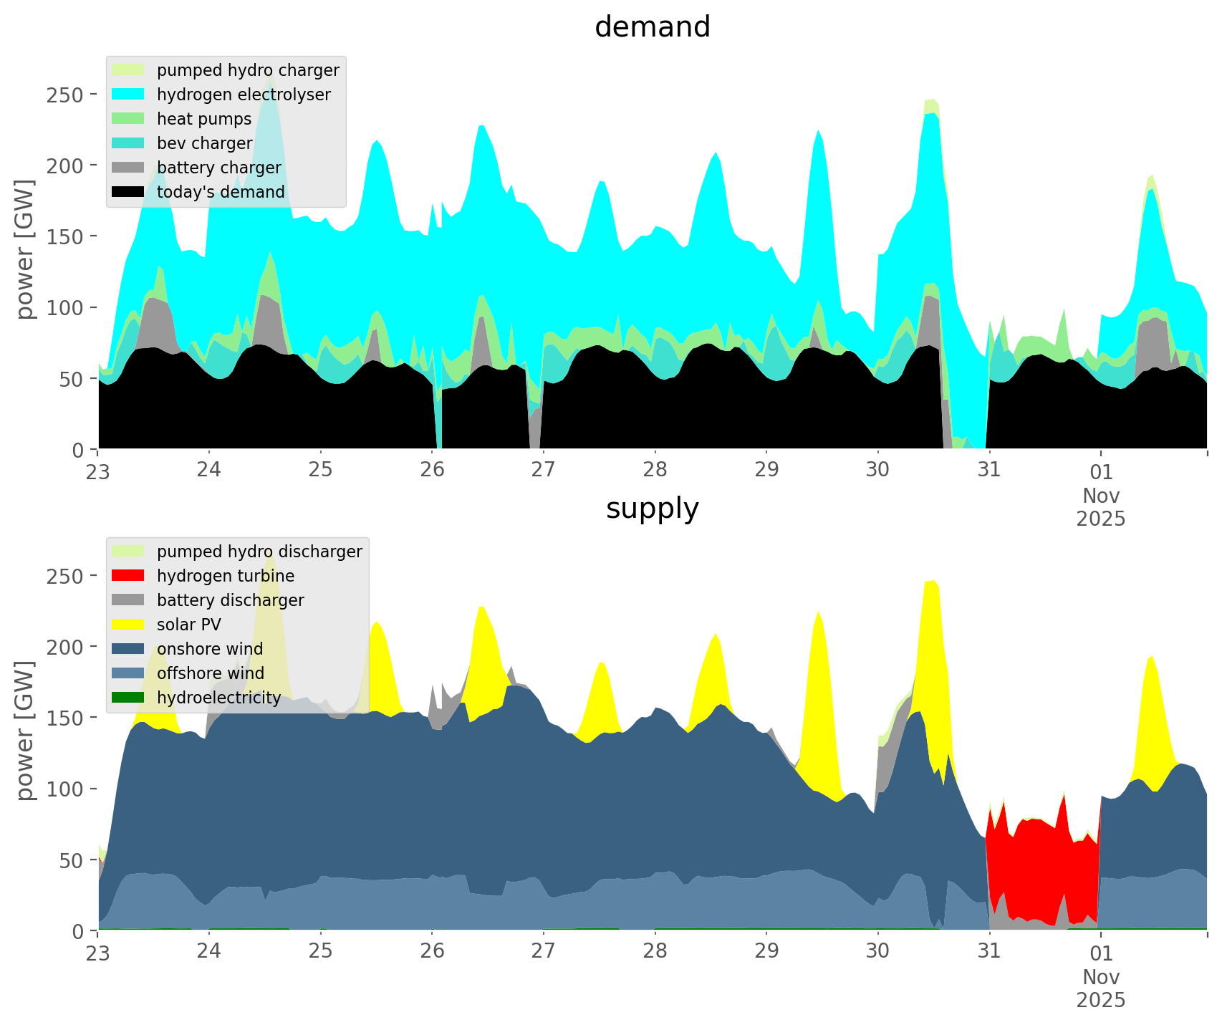Click the yellow solar PV legend swatch
This screenshot has height=1025, width=1222.
129,625
